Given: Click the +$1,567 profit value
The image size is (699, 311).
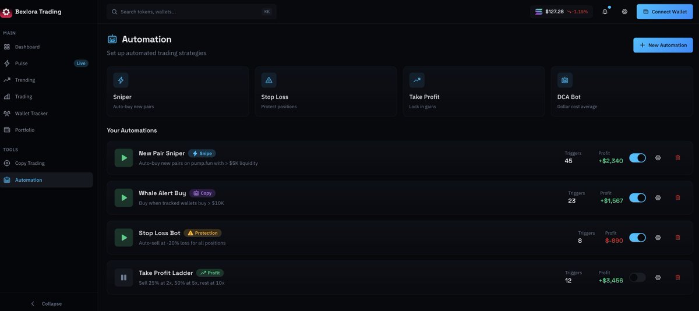Looking at the screenshot, I should coord(612,200).
